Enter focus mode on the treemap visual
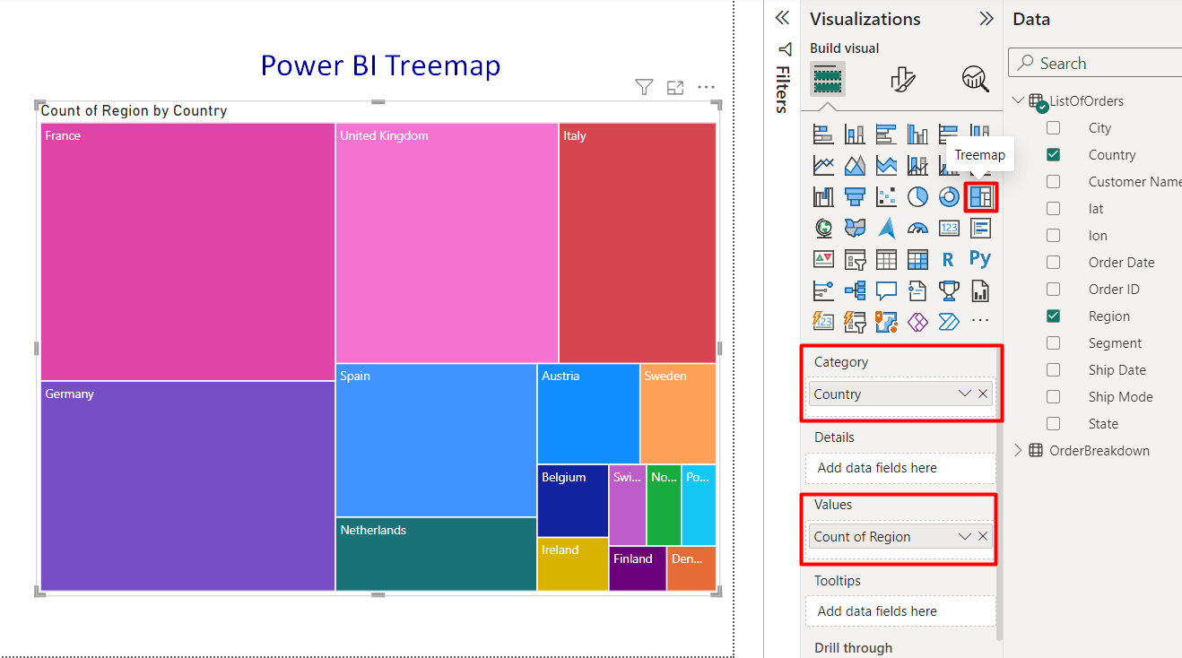1182x658 pixels. pos(675,87)
